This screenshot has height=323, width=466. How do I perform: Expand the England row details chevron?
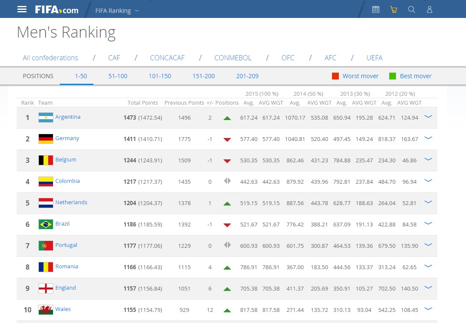[x=428, y=288]
